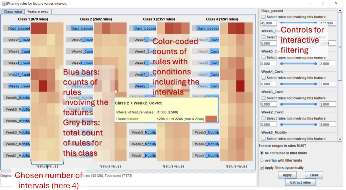
Task: Click the Java icon in the title bar
Action: point(4,3)
